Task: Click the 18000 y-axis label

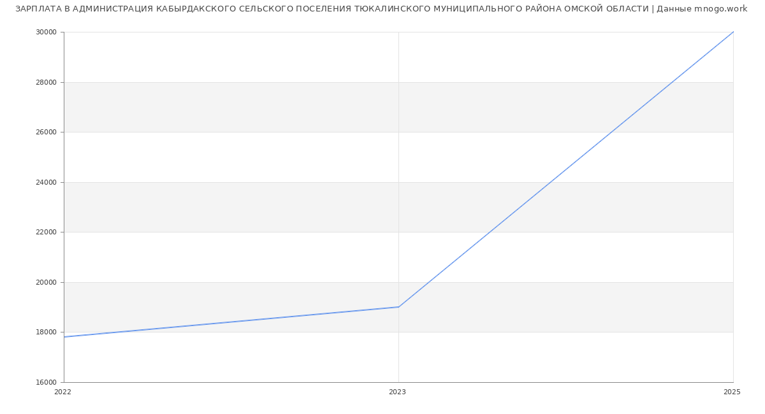Action: coord(46,332)
